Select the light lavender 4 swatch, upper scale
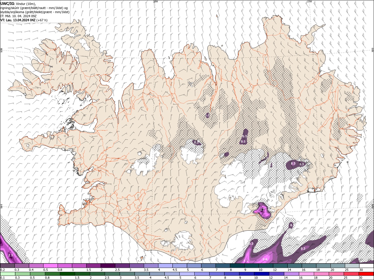 (165, 266)
